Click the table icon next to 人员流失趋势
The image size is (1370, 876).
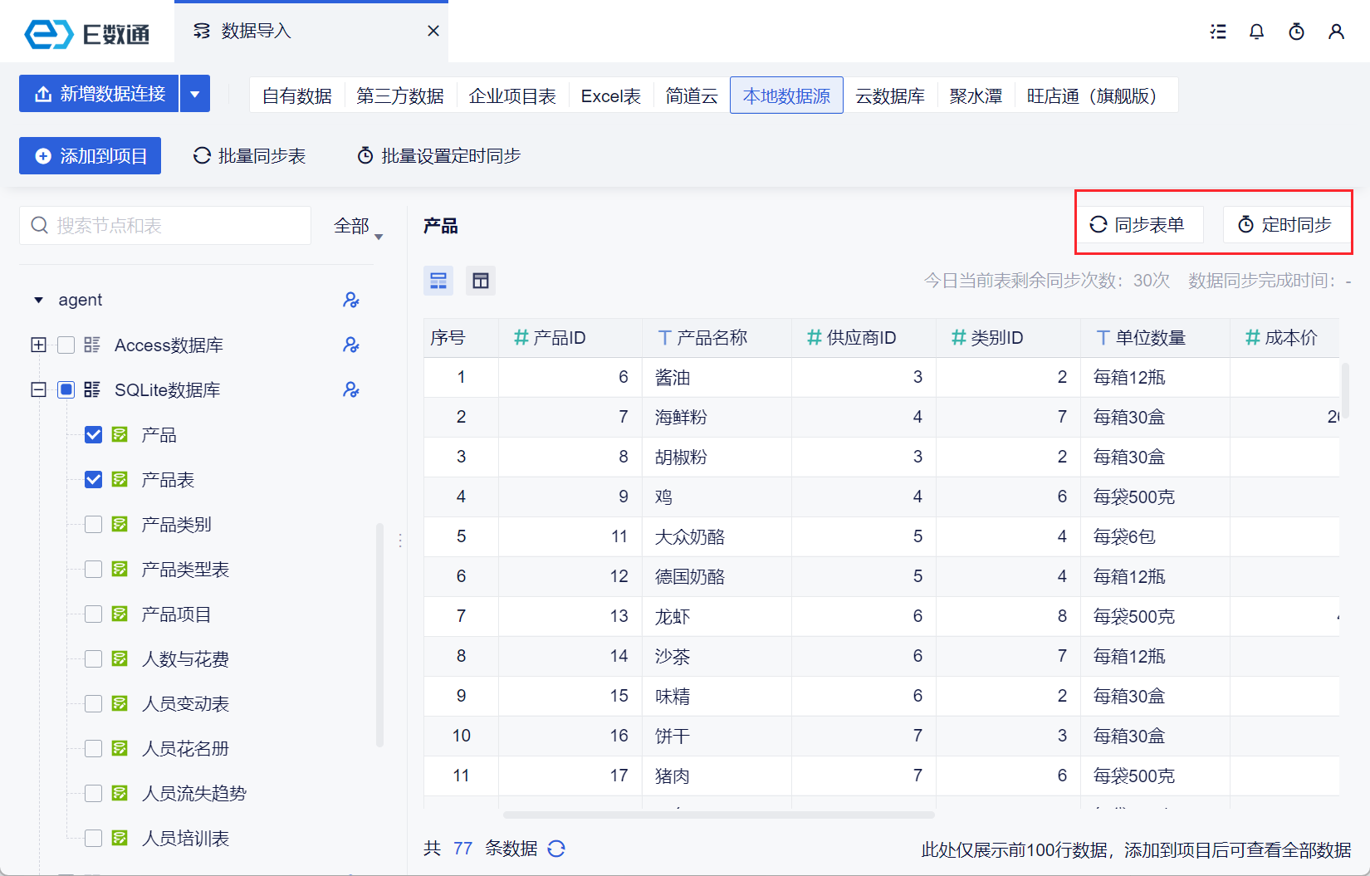click(x=120, y=793)
